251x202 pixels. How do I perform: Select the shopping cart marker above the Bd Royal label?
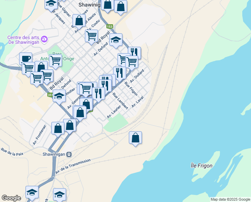point(47,76)
